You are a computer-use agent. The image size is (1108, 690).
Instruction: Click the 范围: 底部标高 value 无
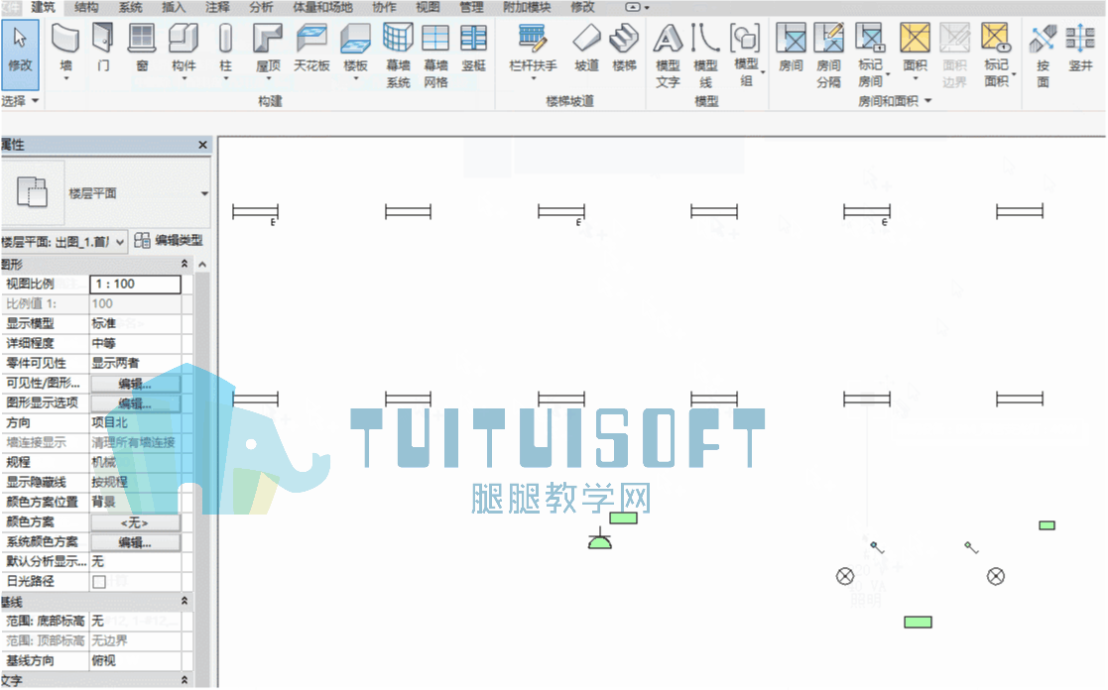tap(135, 622)
